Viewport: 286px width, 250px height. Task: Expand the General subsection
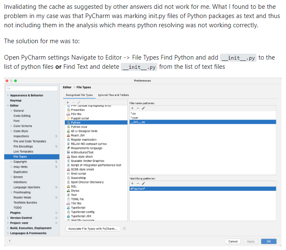(x=11, y=111)
